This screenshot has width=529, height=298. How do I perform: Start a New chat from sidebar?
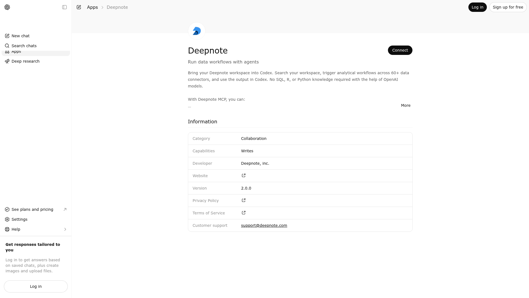pyautogui.click(x=36, y=36)
